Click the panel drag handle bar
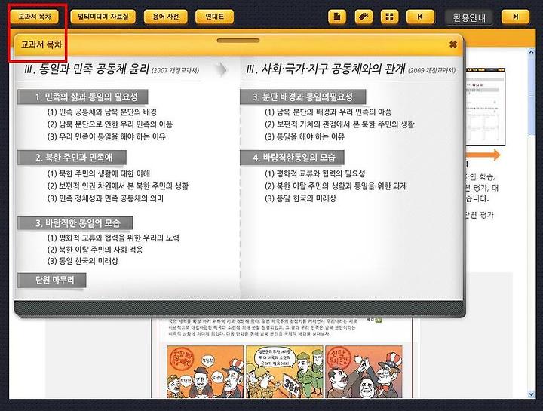The height and width of the screenshot is (411, 543). pyautogui.click(x=238, y=41)
